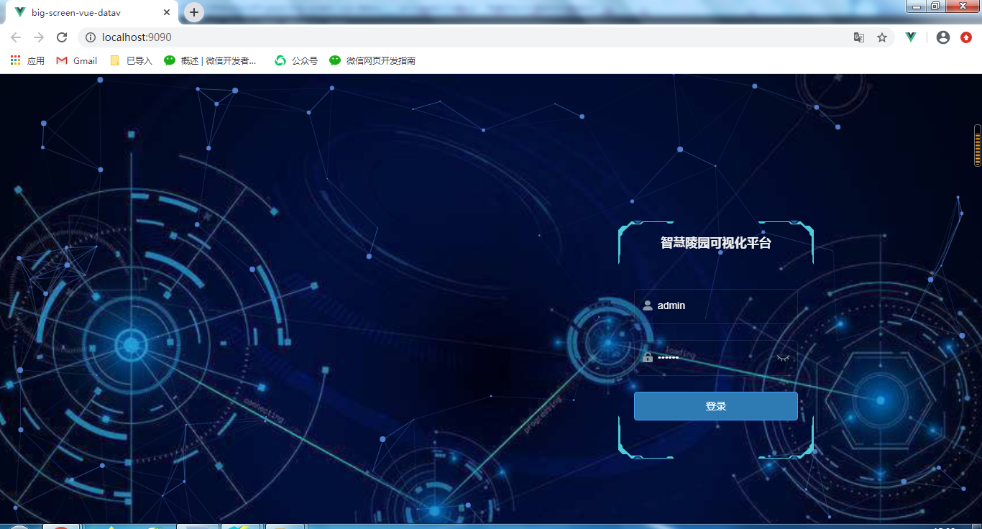This screenshot has height=529, width=982.
Task: Click the vertical scrollbar thumb on right edge
Action: point(978,146)
